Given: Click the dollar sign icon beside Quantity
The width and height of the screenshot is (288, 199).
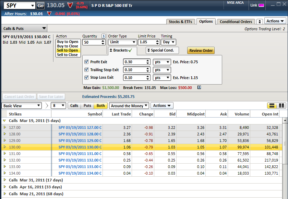Looking at the screenshot, I should pyautogui.click(x=104, y=36).
